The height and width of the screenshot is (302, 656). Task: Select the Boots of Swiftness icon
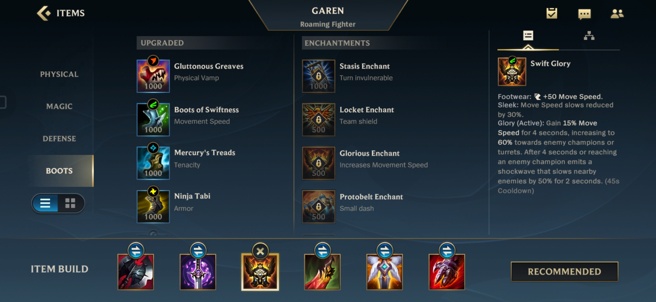tap(153, 119)
